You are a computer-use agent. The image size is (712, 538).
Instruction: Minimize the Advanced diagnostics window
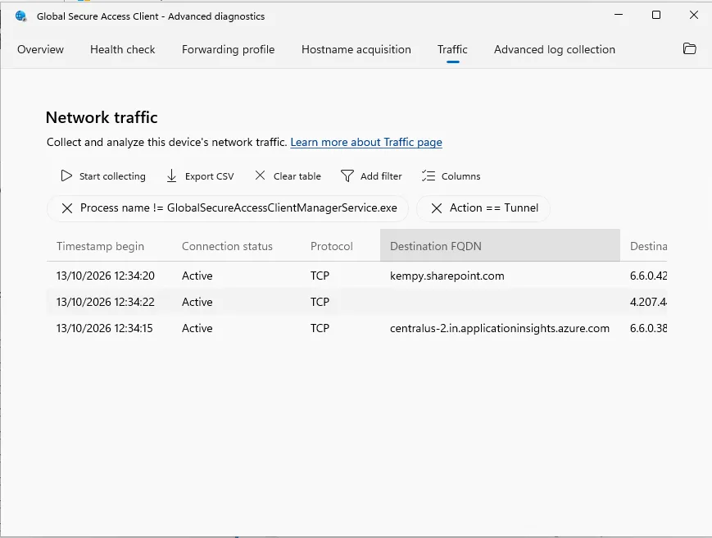619,15
